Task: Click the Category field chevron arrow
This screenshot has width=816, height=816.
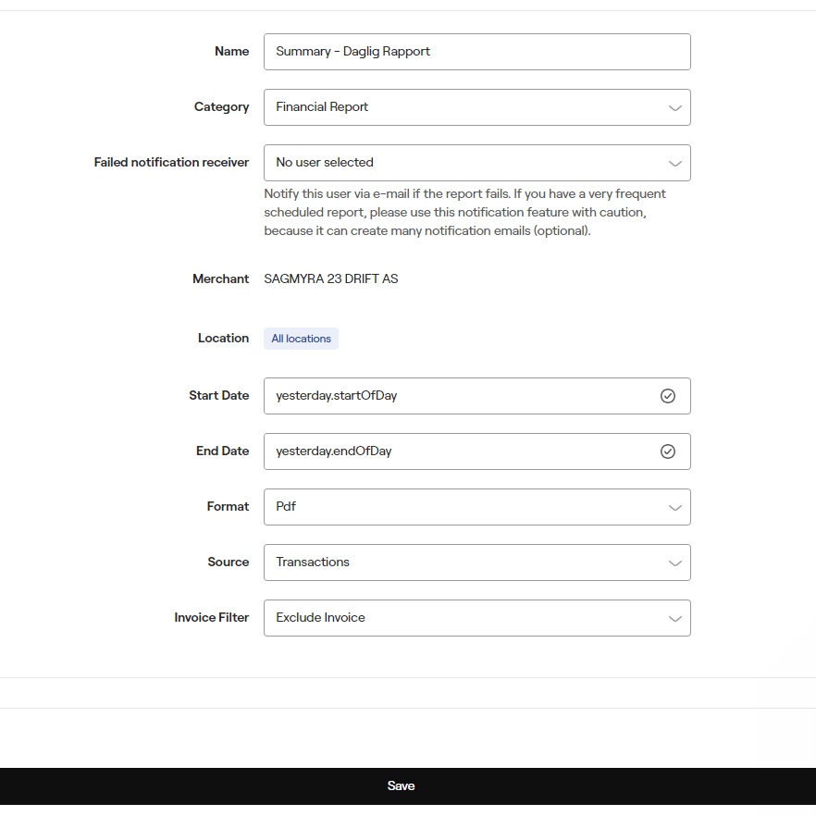Action: point(674,108)
